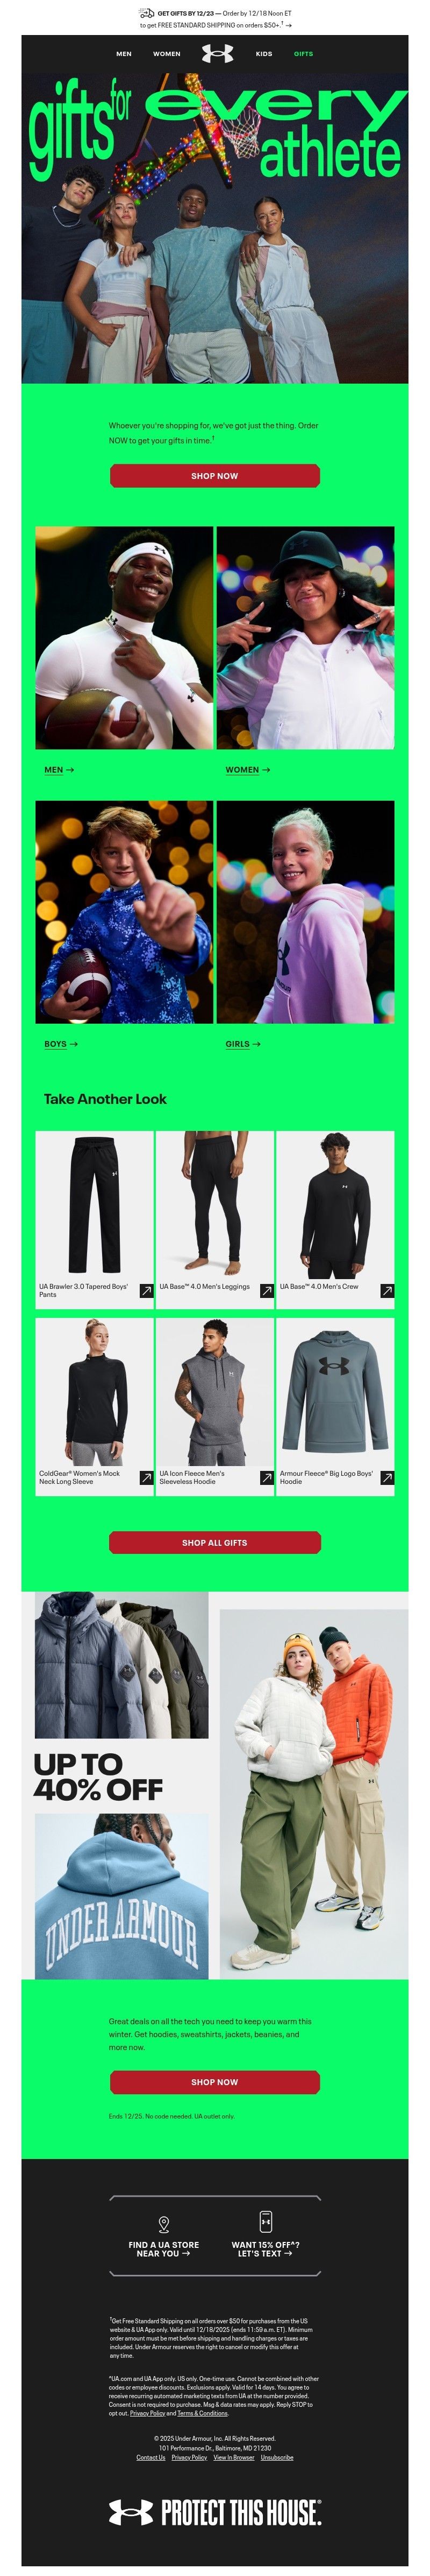Click arrow icon on ColdGear Women's Mock Neck
Image resolution: width=430 pixels, height=2576 pixels.
pos(147,1478)
